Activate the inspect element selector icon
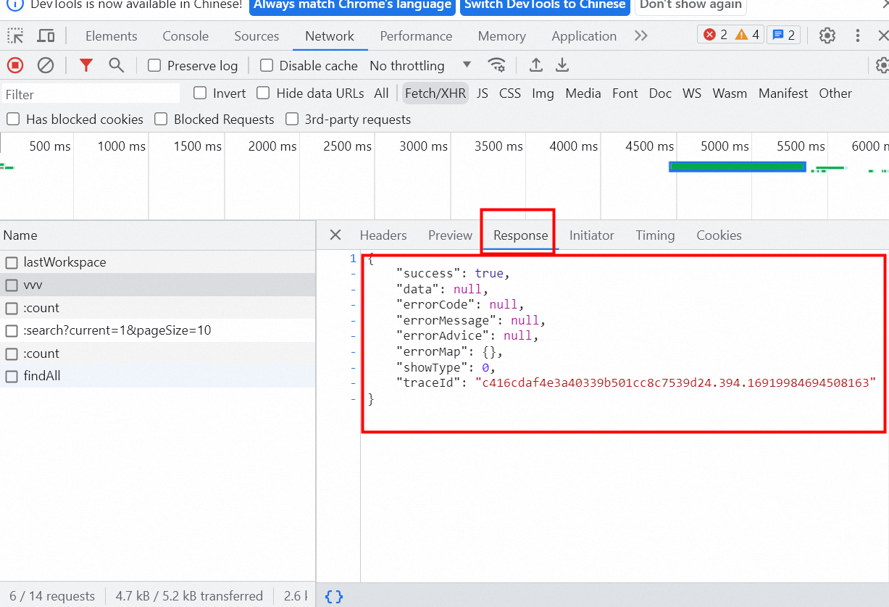 pos(15,35)
